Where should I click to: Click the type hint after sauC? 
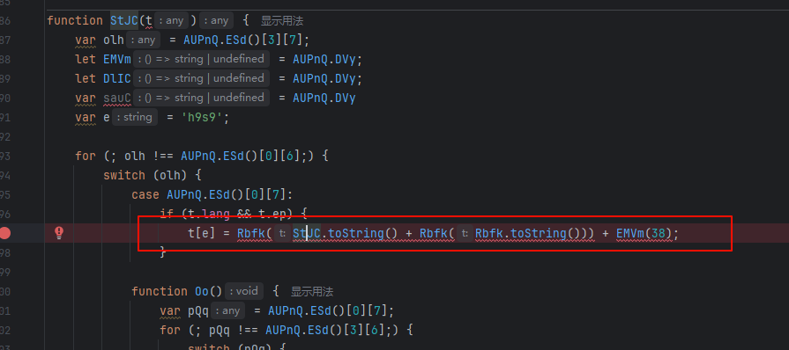click(x=201, y=98)
